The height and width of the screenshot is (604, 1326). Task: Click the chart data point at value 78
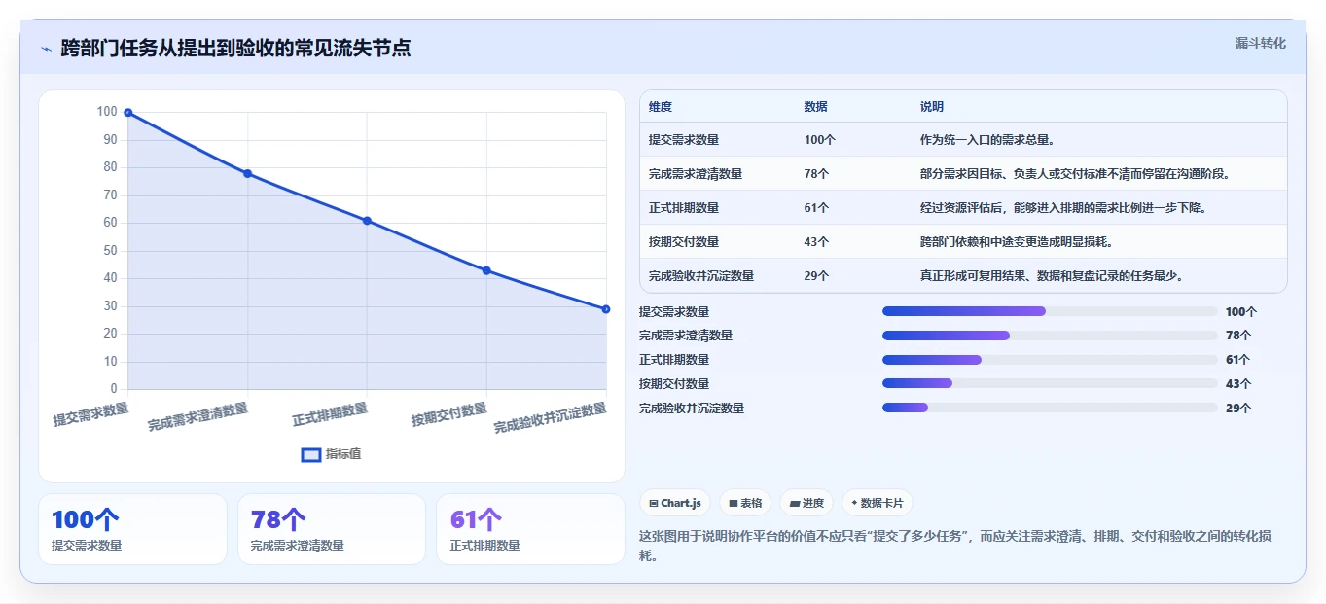(x=248, y=173)
